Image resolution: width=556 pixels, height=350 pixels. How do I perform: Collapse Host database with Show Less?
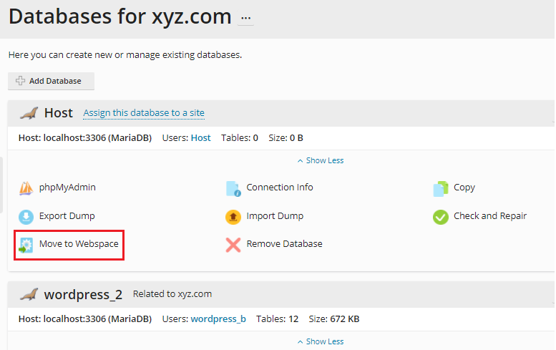tap(321, 160)
